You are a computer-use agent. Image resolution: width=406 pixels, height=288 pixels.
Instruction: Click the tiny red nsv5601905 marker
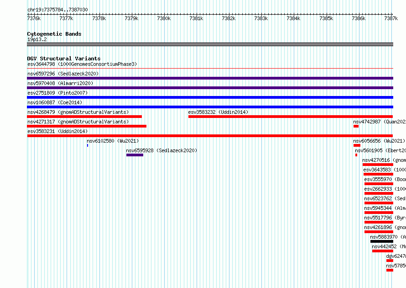[356, 155]
